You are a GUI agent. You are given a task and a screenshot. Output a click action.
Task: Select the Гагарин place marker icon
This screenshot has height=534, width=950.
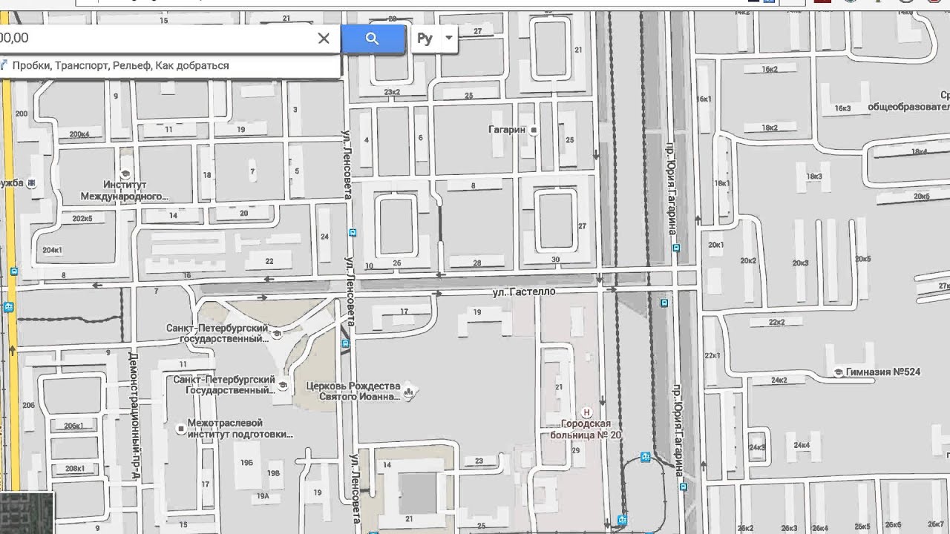[533, 130]
